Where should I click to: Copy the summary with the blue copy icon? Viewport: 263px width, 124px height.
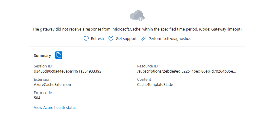click(59, 55)
